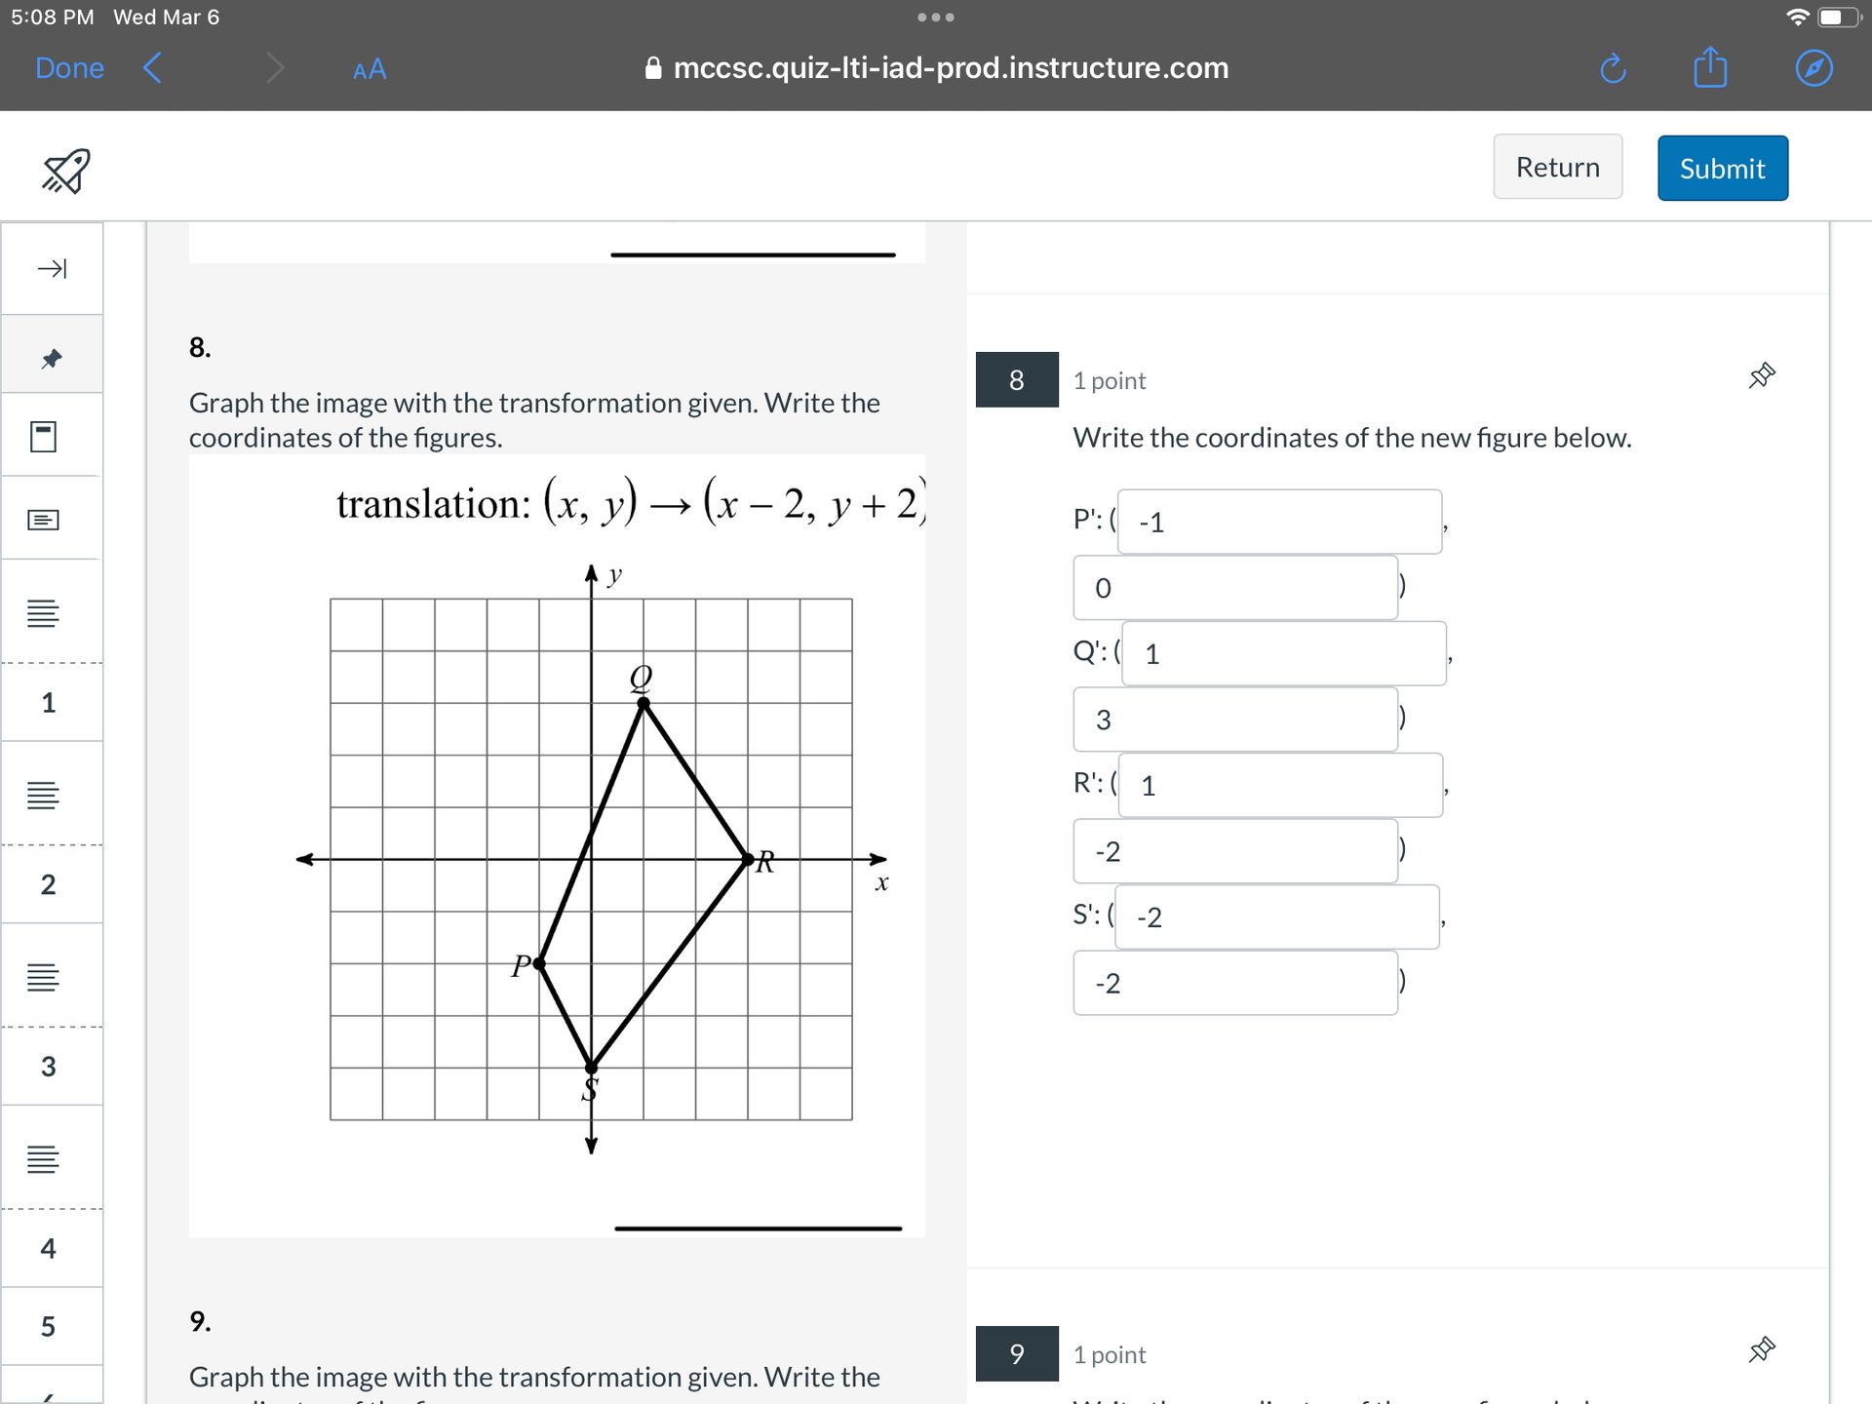The image size is (1872, 1404).
Task: Click the Q' y-coordinate field containing 3
Action: coord(1235,720)
